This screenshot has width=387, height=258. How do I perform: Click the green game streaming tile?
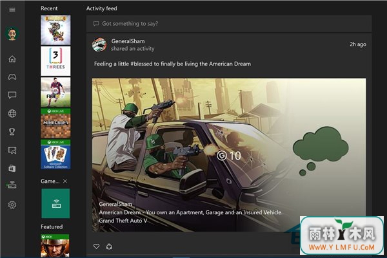(55, 203)
